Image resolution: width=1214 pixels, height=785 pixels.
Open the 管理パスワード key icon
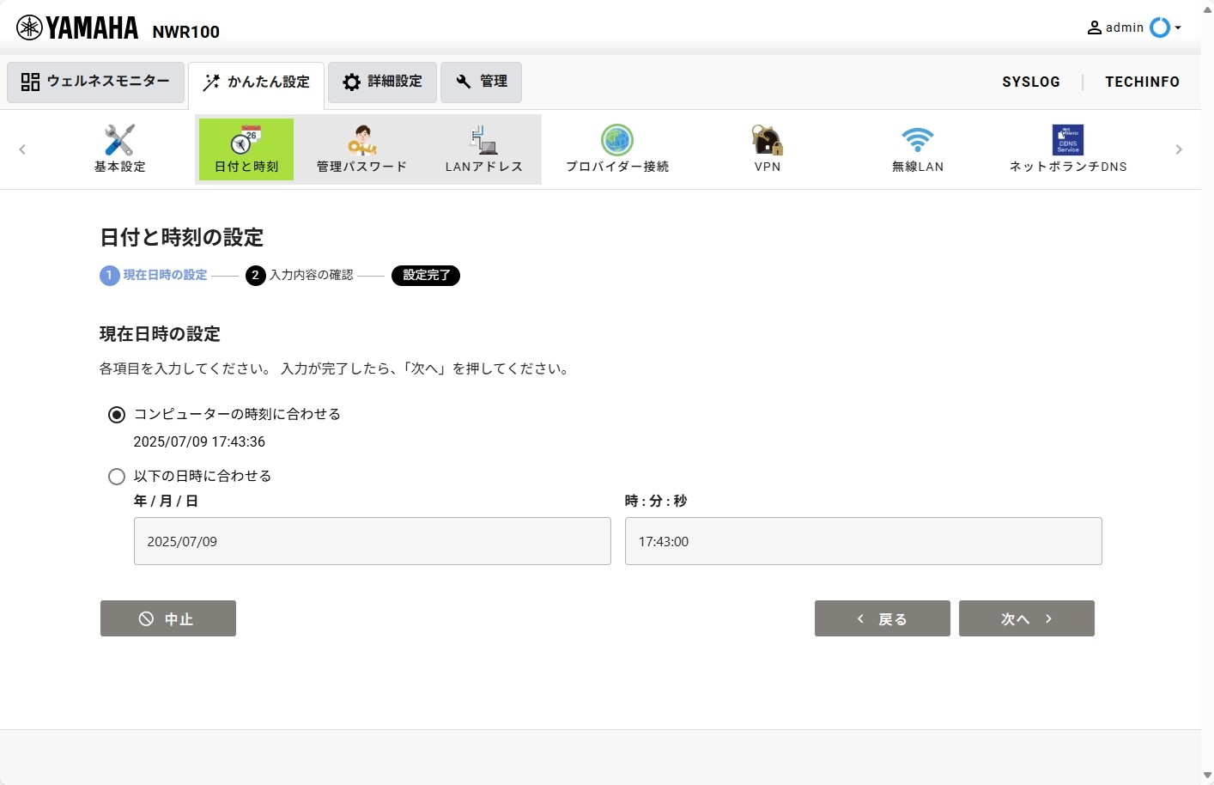coord(361,141)
